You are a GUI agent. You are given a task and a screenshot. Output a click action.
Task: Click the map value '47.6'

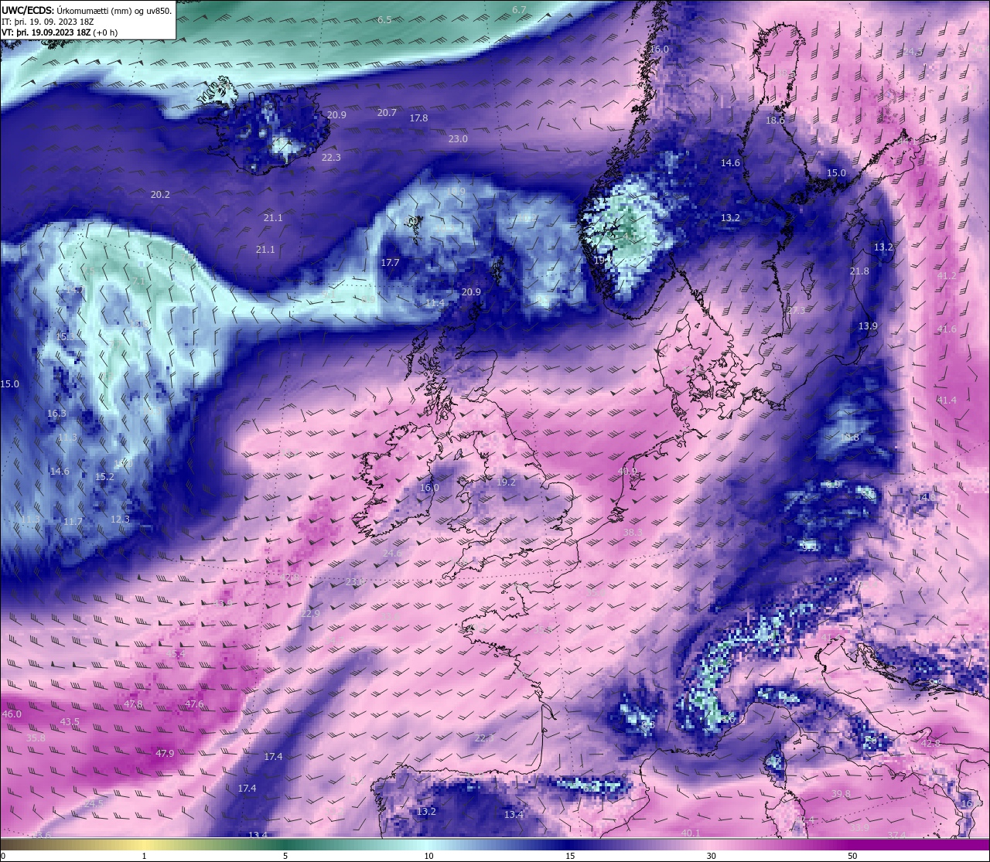194,704
